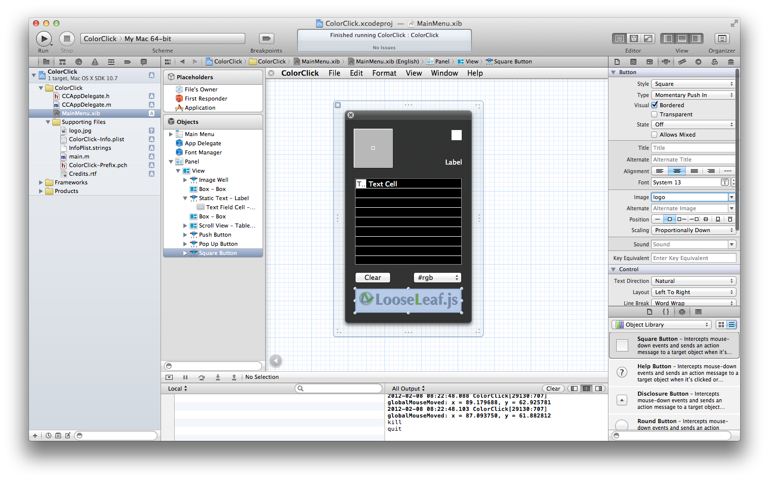Click the Clear button inside the designed panel
Screen dimensions: 769x481
pos(372,277)
